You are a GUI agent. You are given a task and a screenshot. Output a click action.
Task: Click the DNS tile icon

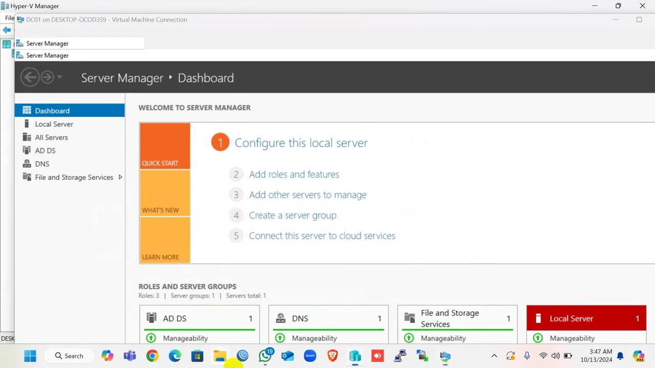click(x=280, y=318)
